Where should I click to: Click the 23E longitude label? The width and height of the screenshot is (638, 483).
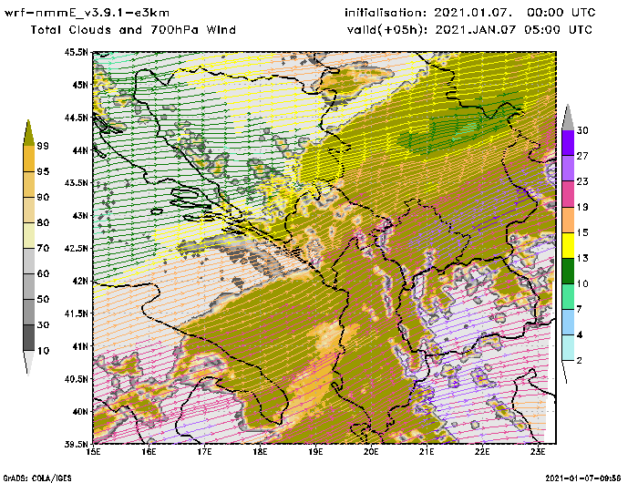pos(538,451)
